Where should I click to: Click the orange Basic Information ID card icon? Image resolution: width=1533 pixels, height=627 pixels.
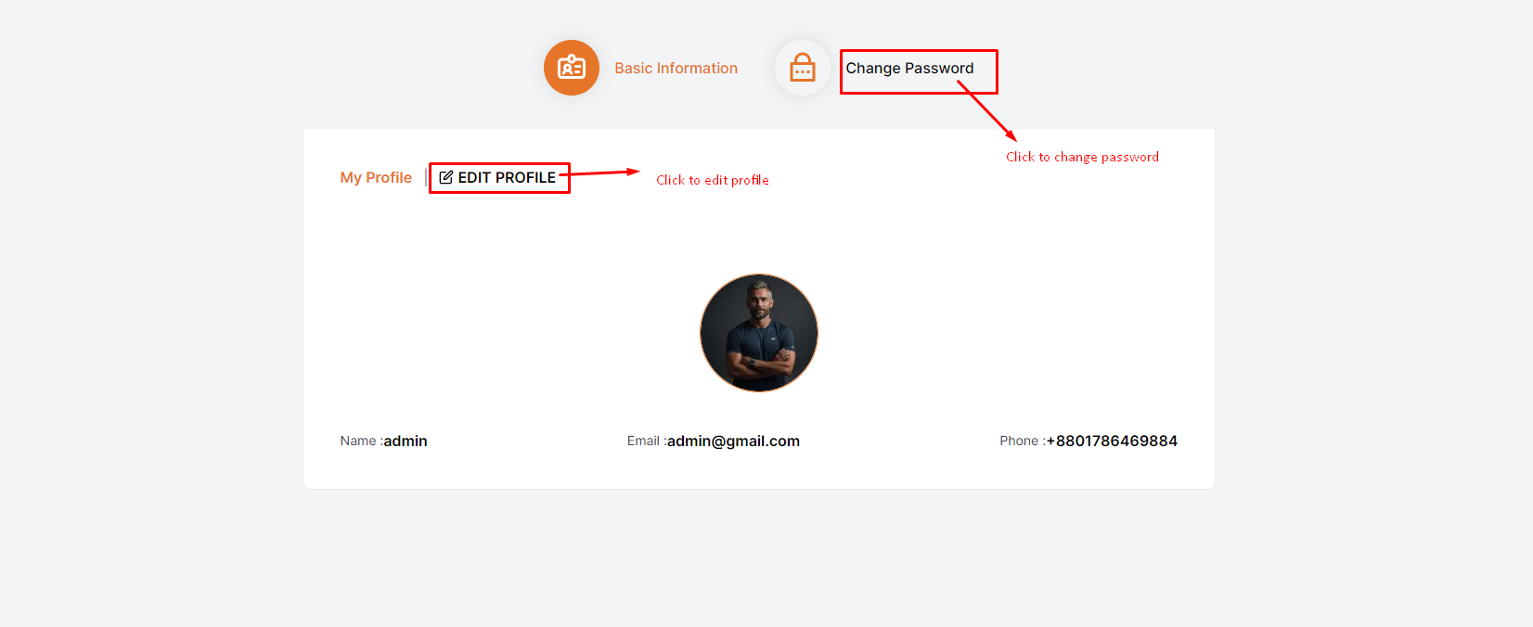pyautogui.click(x=571, y=68)
